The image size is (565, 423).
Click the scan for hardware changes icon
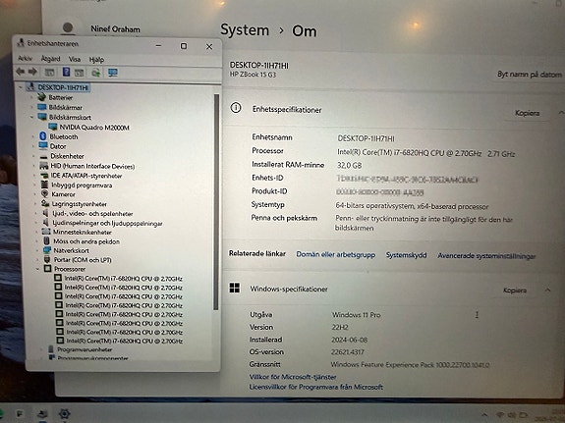(x=95, y=73)
